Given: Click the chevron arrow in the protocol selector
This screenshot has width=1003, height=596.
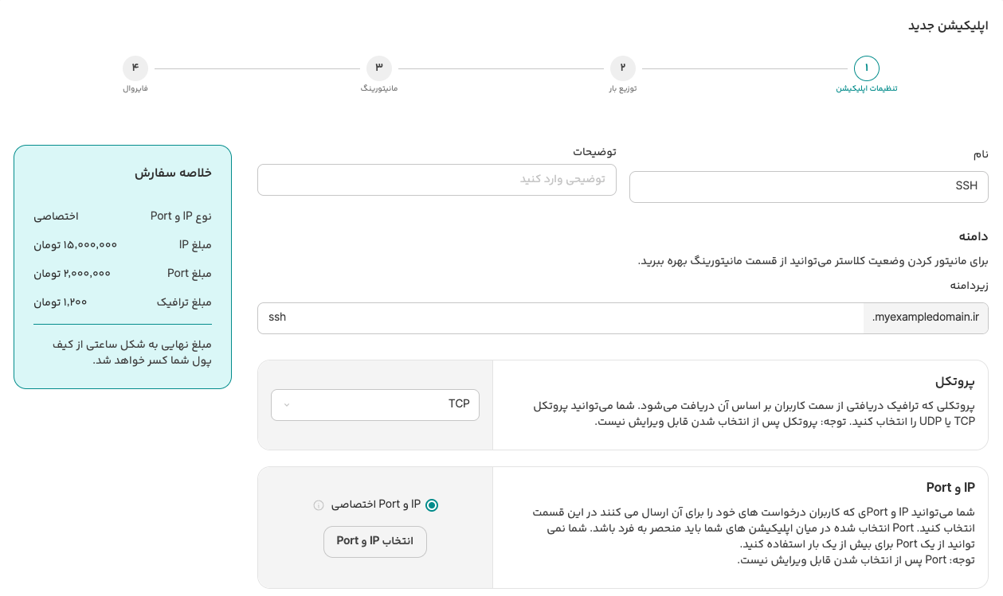Looking at the screenshot, I should point(287,405).
